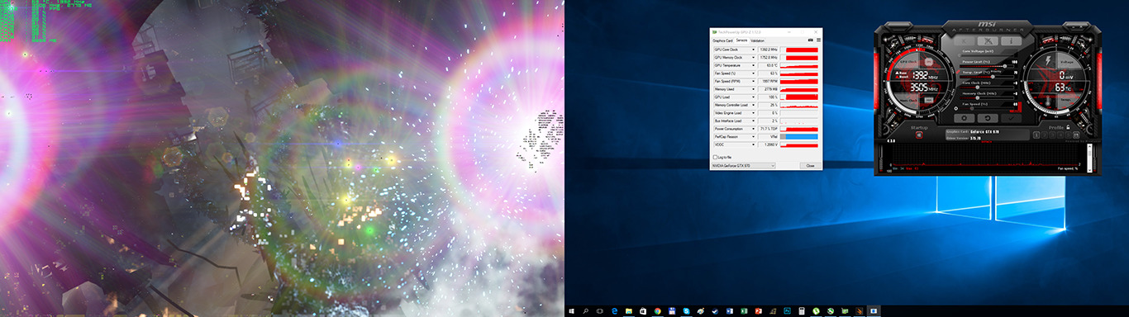Launch Microsoft Edge from taskbar

pyautogui.click(x=614, y=311)
